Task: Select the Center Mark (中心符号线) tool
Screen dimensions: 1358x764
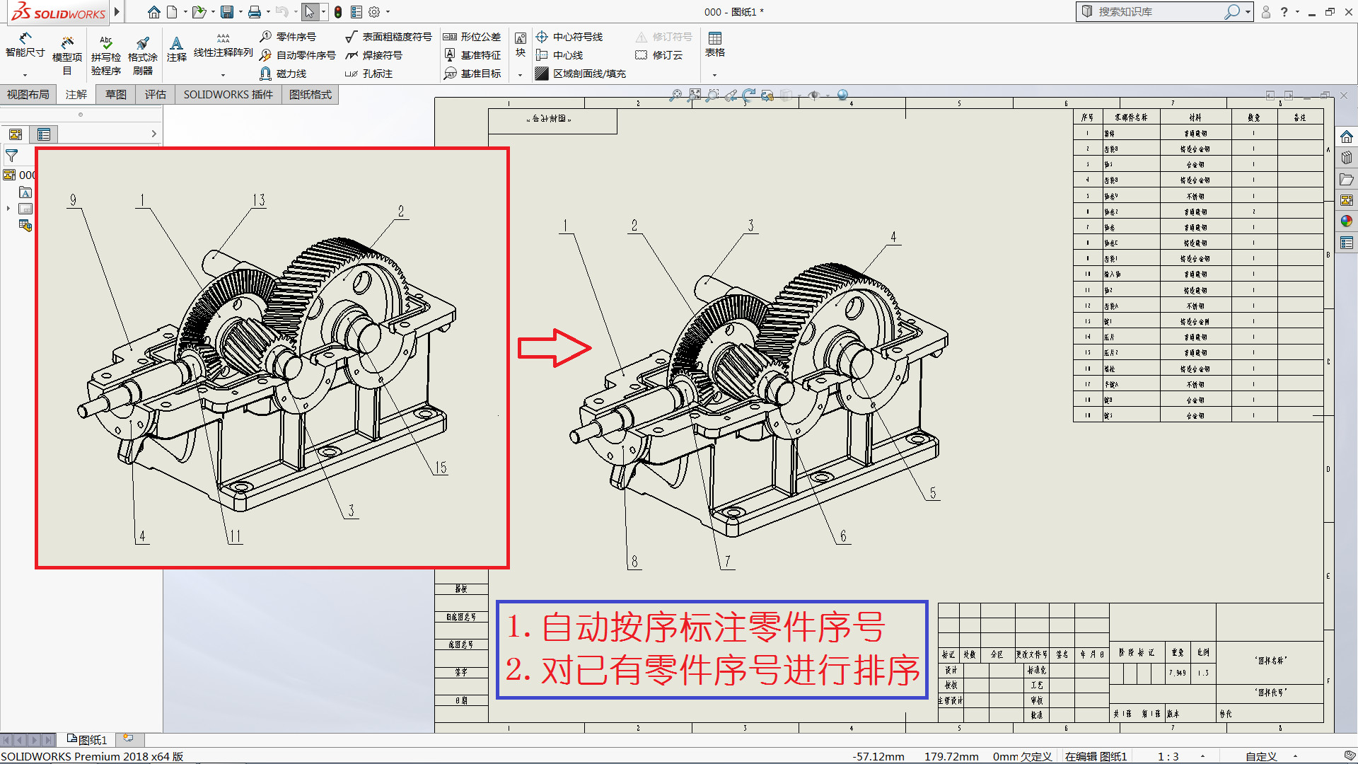Action: [569, 37]
